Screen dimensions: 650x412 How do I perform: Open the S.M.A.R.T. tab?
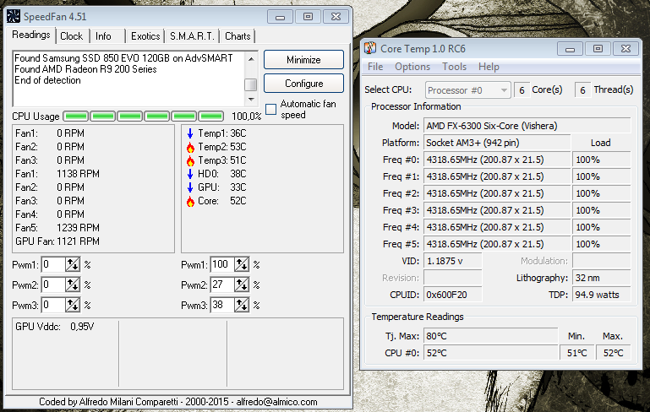192,36
